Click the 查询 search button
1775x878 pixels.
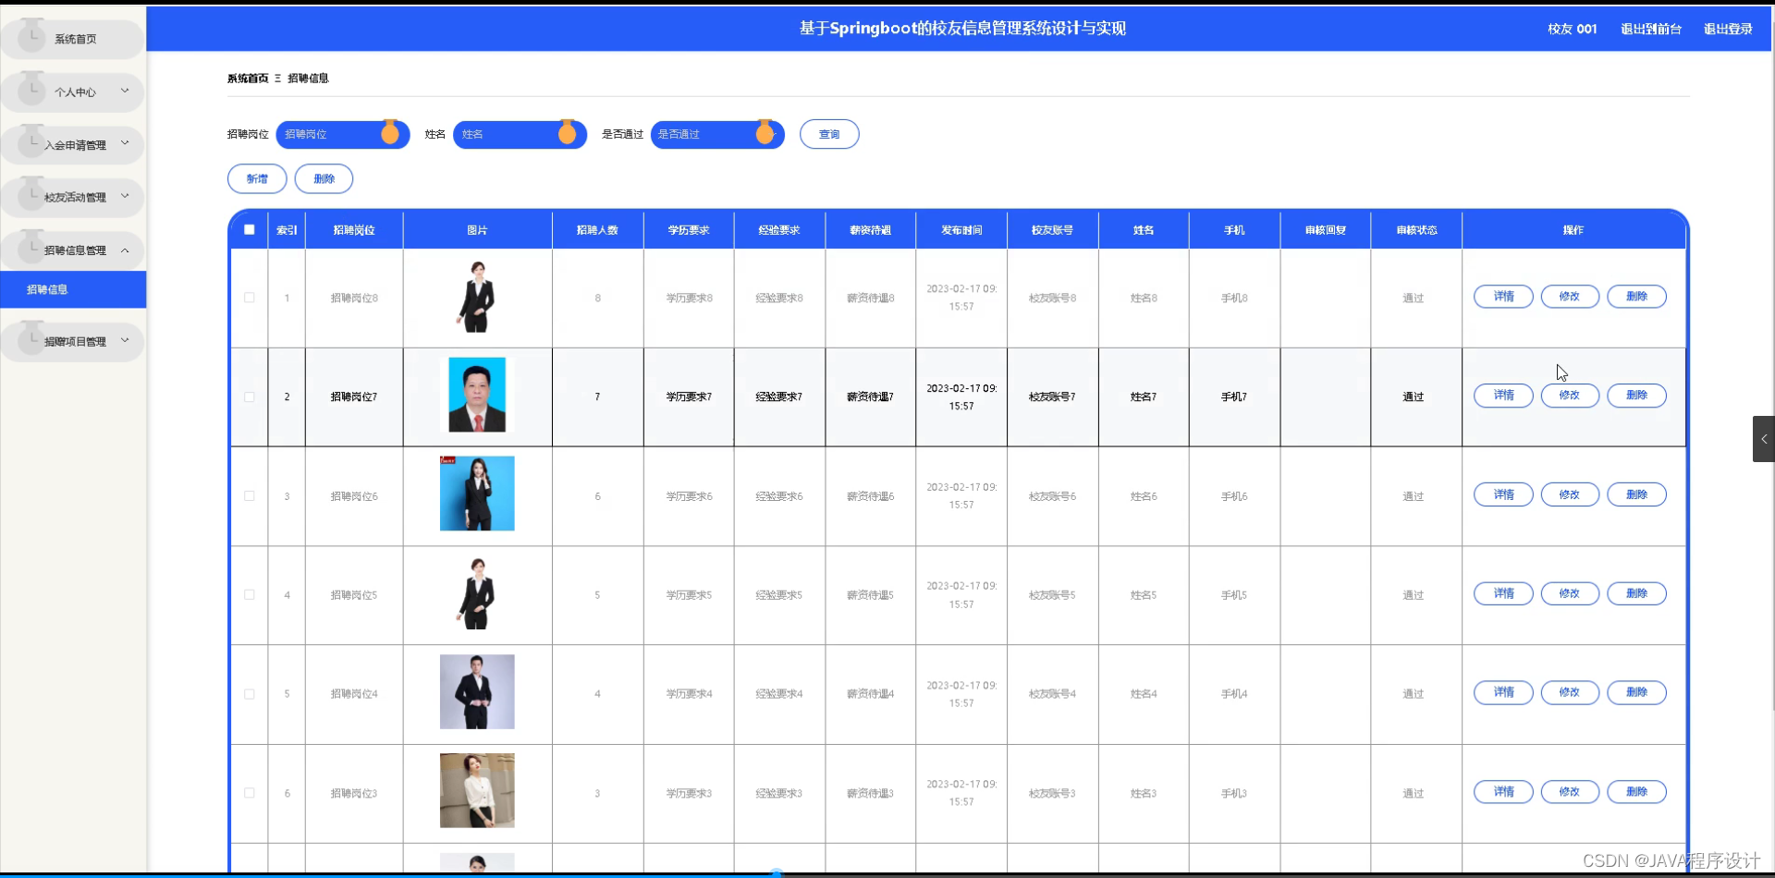pos(829,134)
